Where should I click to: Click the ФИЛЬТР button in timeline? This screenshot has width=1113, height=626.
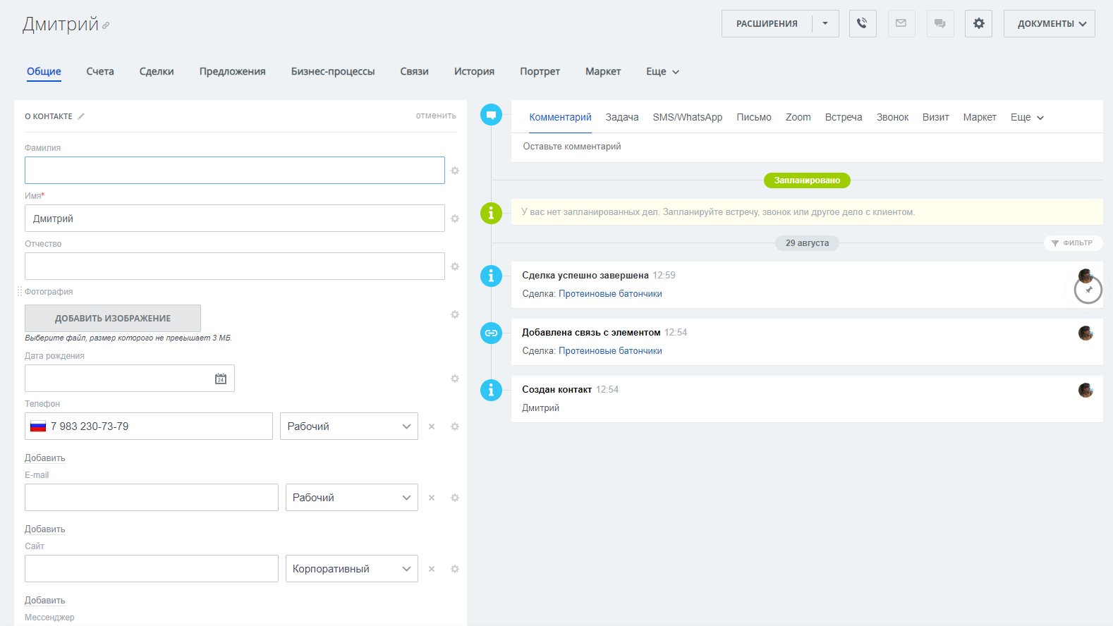1072,243
